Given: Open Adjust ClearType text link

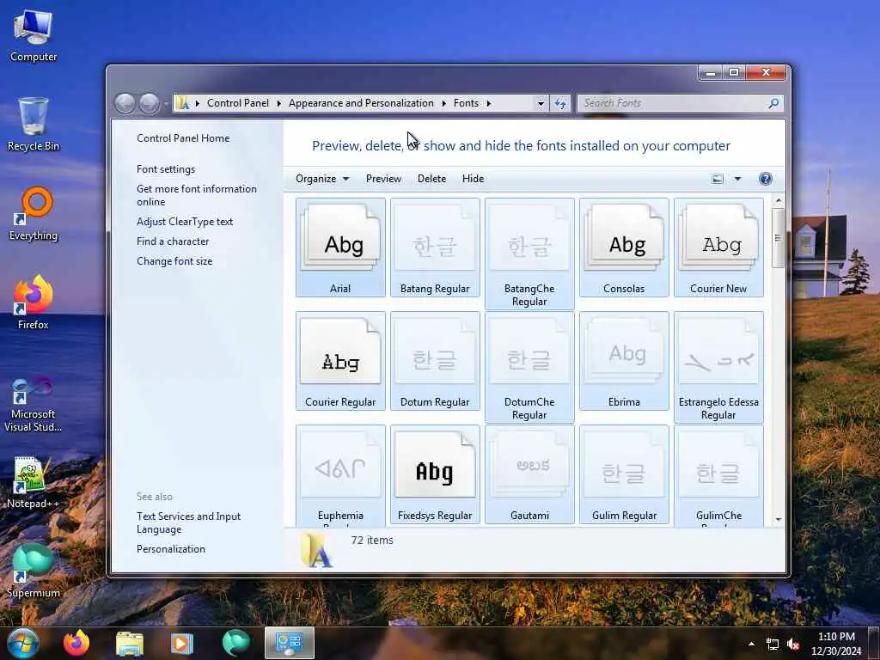Looking at the screenshot, I should [x=185, y=222].
